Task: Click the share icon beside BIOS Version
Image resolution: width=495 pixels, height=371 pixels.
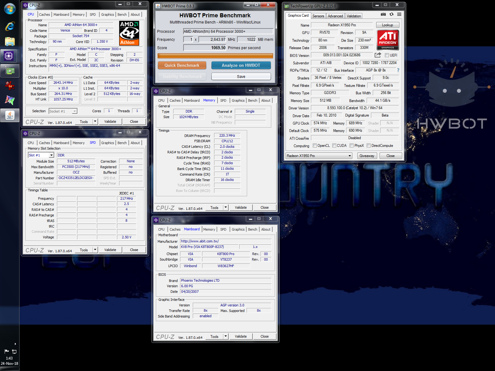Action: pos(378,55)
